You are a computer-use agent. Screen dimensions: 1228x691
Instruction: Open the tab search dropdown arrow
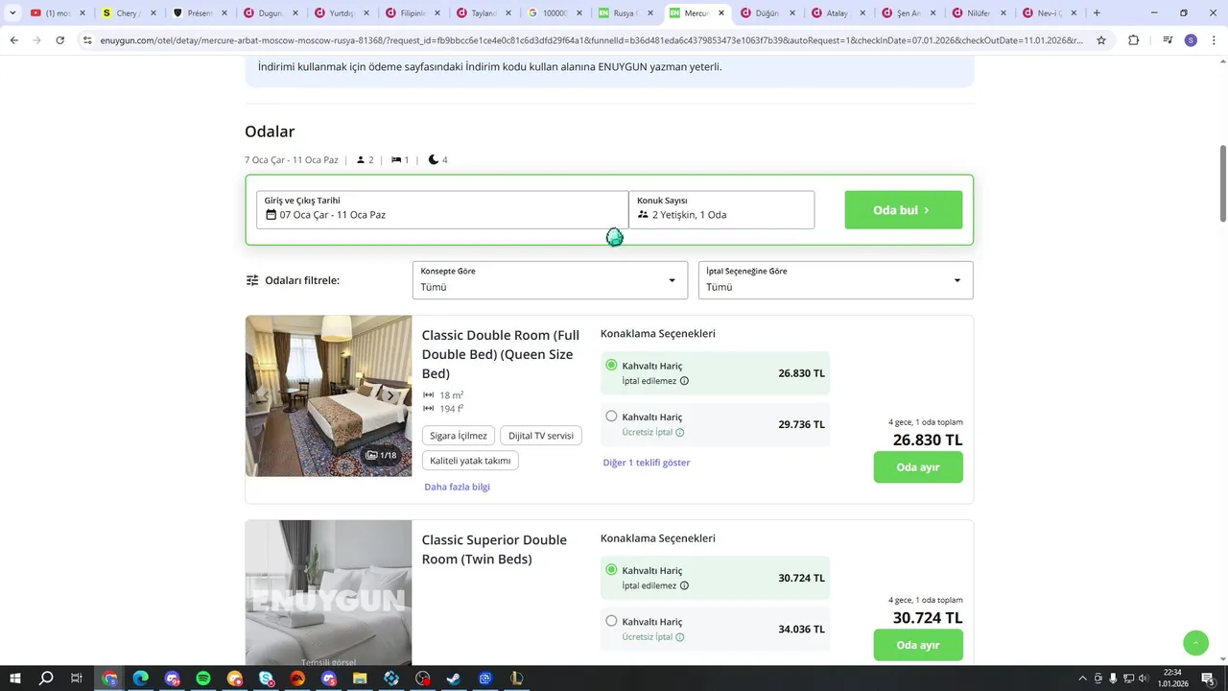[x=12, y=13]
